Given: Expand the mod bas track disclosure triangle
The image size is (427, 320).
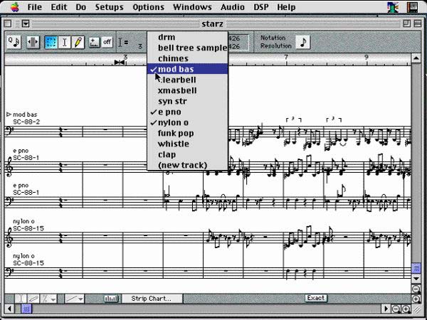Looking at the screenshot, I should [x=9, y=114].
